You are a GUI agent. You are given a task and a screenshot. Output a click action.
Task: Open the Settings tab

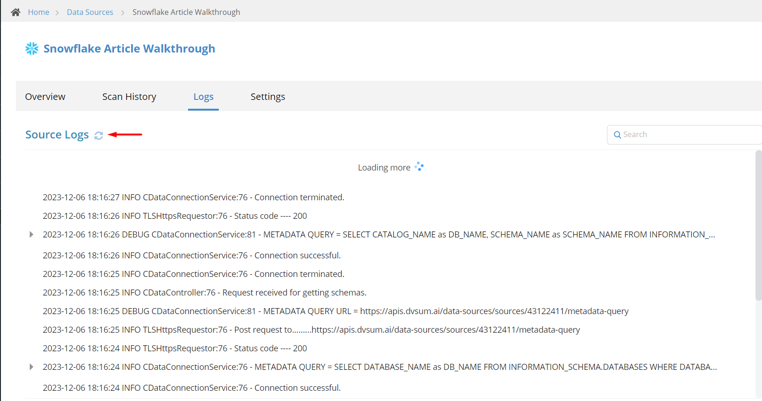[268, 97]
